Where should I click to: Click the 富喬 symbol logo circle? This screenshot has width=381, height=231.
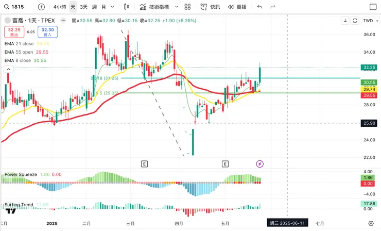[8, 21]
